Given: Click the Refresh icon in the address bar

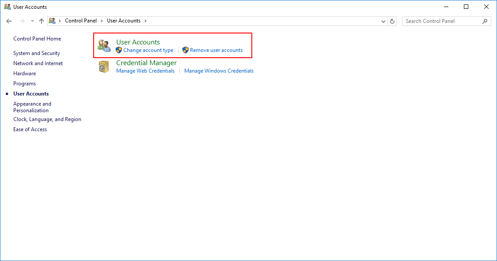Looking at the screenshot, I should pos(392,21).
